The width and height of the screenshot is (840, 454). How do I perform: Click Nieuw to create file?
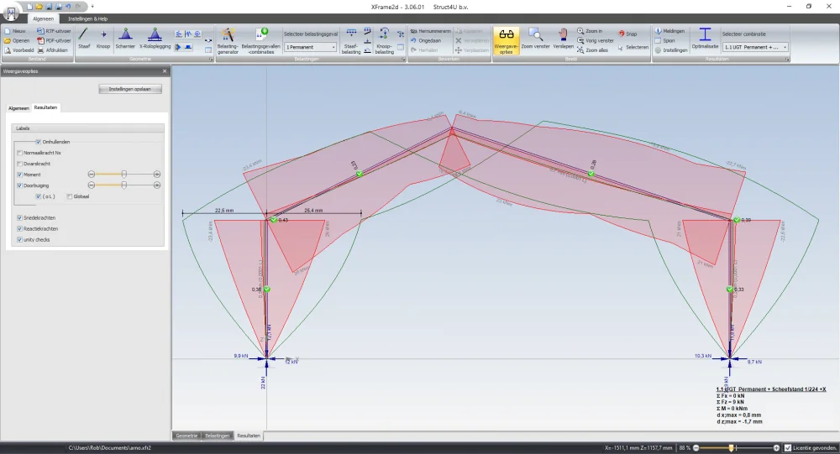pyautogui.click(x=15, y=31)
